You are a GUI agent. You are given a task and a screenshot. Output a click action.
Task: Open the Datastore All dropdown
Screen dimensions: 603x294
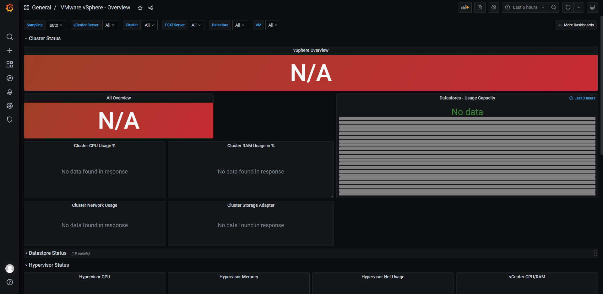(x=240, y=25)
